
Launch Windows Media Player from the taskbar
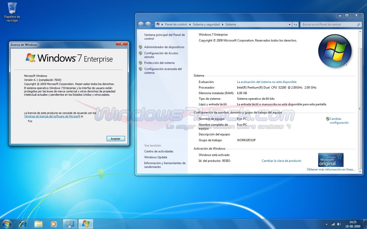coord(54,224)
